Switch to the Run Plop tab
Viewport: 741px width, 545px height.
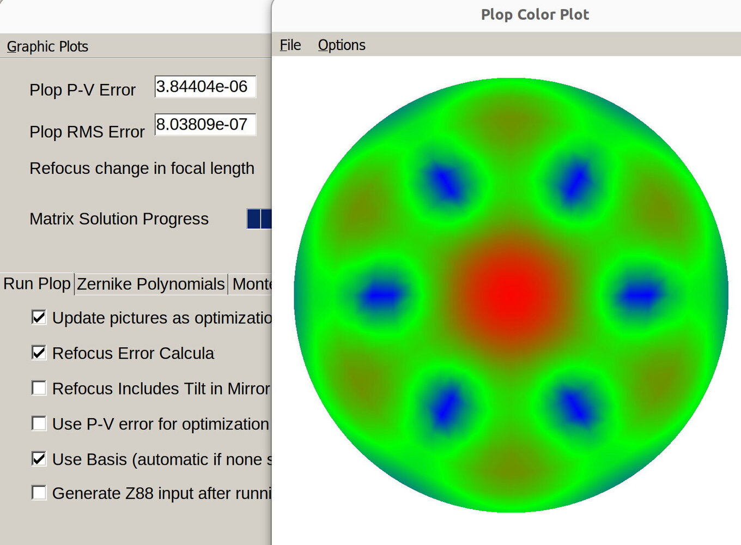pyautogui.click(x=37, y=284)
